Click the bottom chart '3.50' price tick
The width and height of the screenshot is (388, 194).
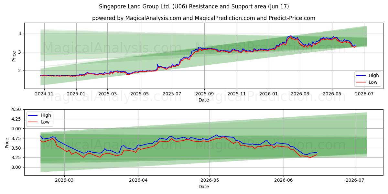(17, 148)
